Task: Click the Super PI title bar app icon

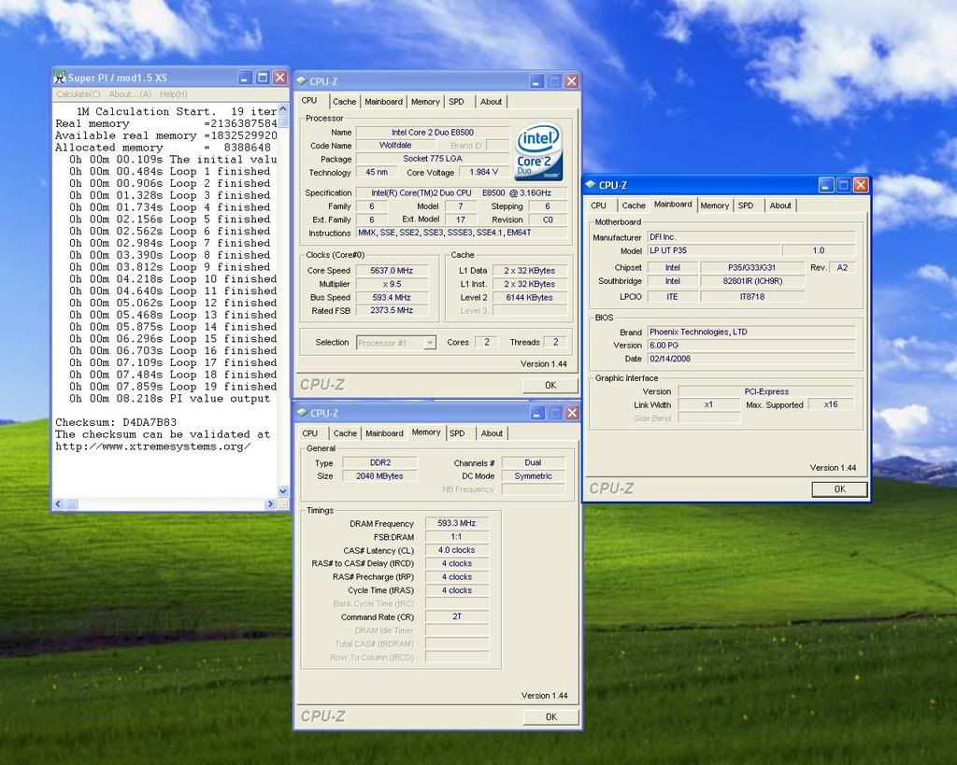Action: tap(59, 77)
